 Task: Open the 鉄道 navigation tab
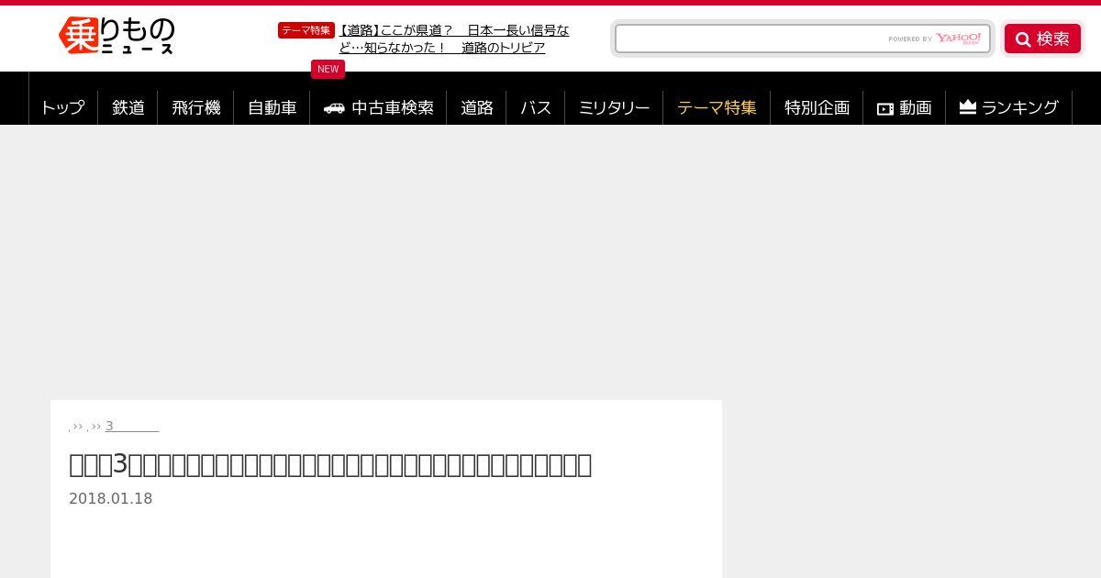click(128, 107)
